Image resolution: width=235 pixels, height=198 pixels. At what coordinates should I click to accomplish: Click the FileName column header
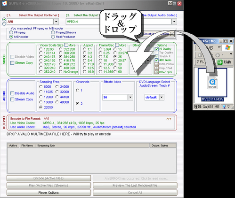coord(27,145)
